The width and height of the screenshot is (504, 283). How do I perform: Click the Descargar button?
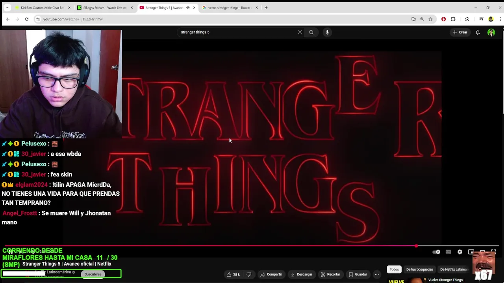(301, 274)
